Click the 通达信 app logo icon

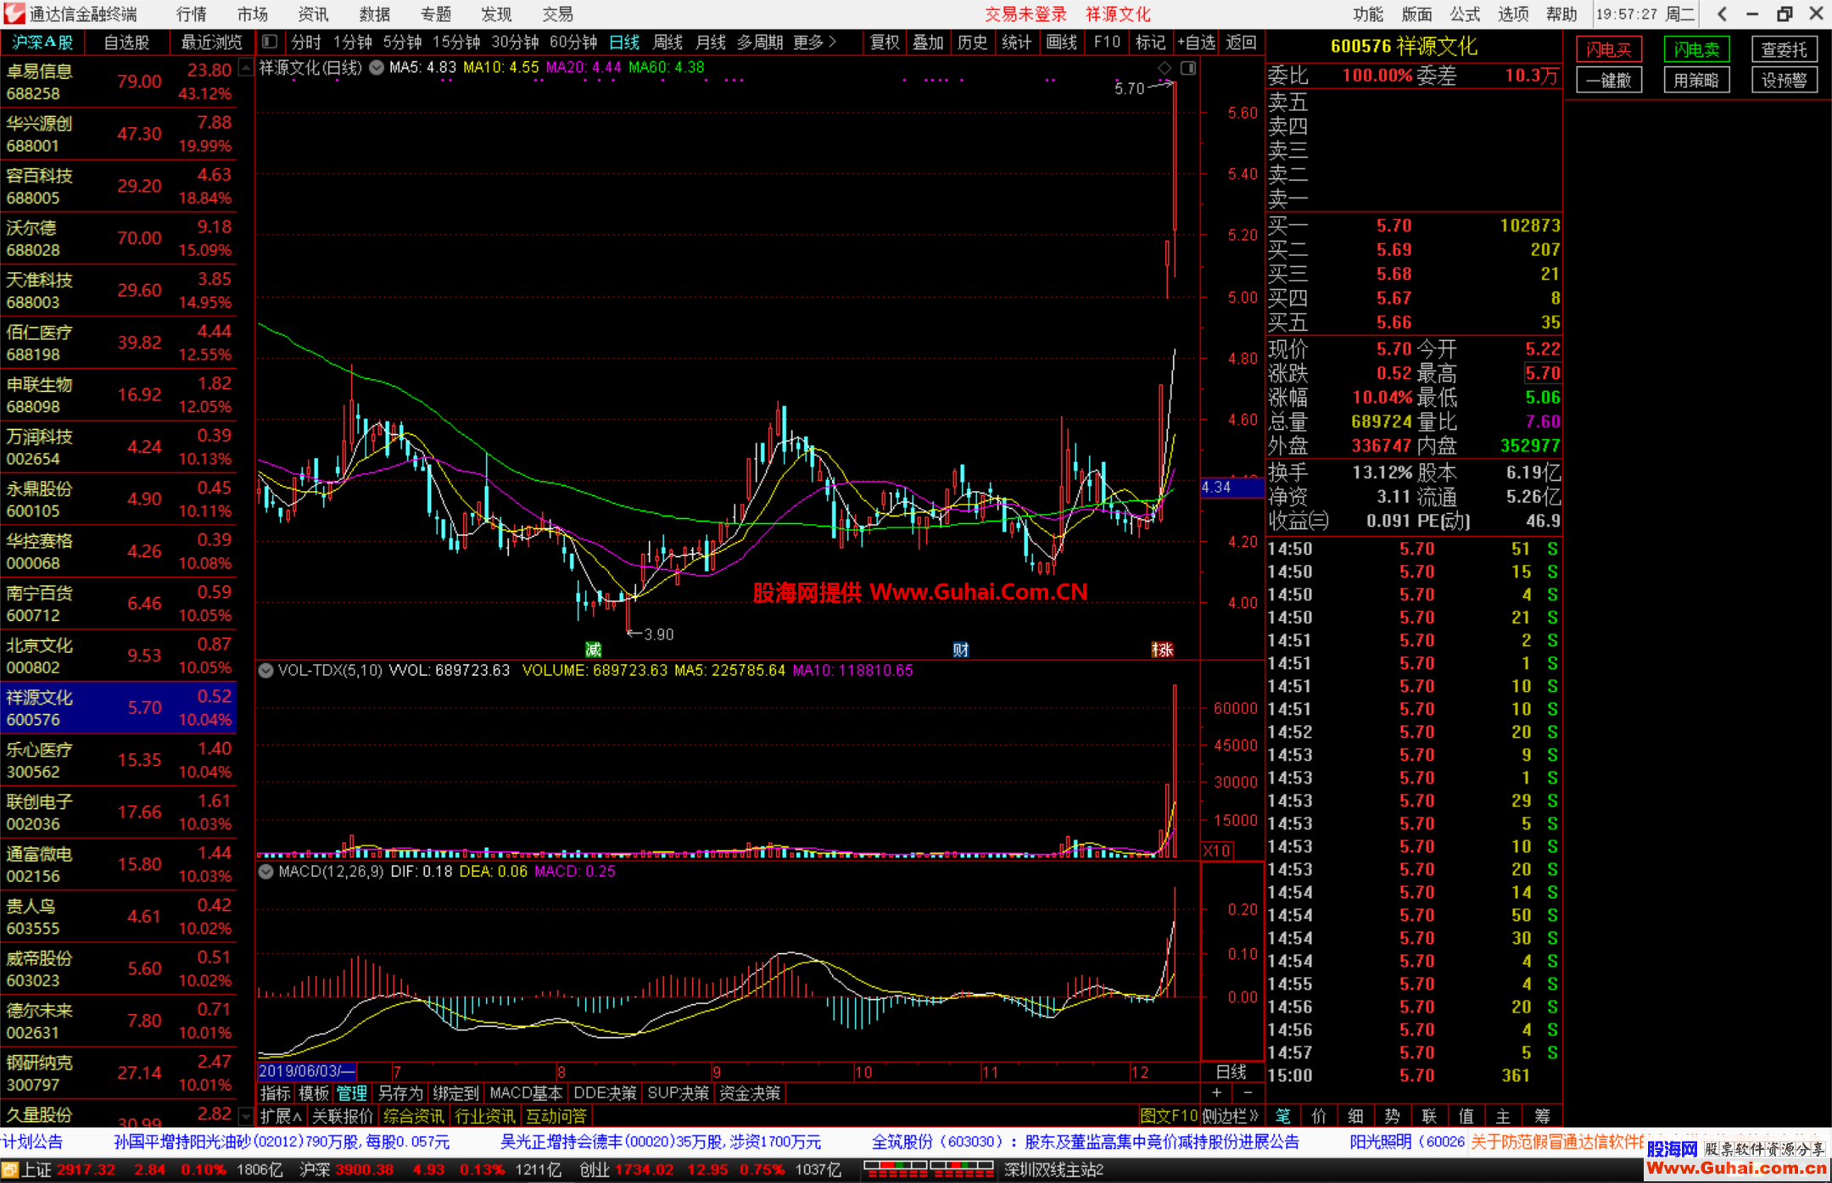click(14, 14)
